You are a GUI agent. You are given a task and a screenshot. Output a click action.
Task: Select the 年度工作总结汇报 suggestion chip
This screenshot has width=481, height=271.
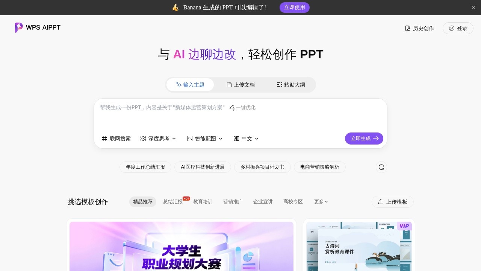145,167
